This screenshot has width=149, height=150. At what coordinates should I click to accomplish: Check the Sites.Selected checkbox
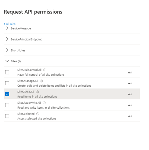click(7, 116)
